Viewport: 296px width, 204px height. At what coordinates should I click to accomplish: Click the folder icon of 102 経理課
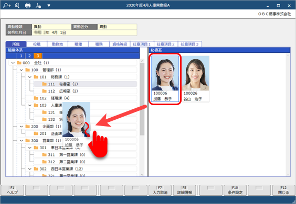[x=36, y=98]
